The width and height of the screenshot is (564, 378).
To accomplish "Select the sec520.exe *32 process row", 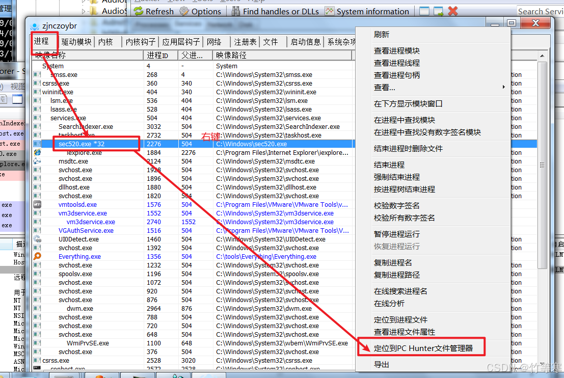I will click(x=82, y=144).
